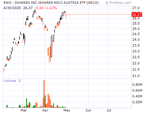147x117 pixels.
Task: Click the 23.5 price axis label
Action: (136, 45)
